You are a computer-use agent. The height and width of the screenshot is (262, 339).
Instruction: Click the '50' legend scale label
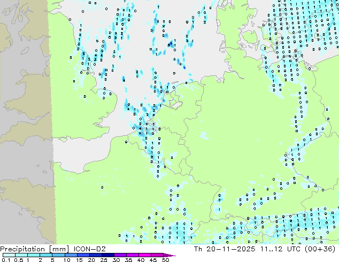coord(165,260)
